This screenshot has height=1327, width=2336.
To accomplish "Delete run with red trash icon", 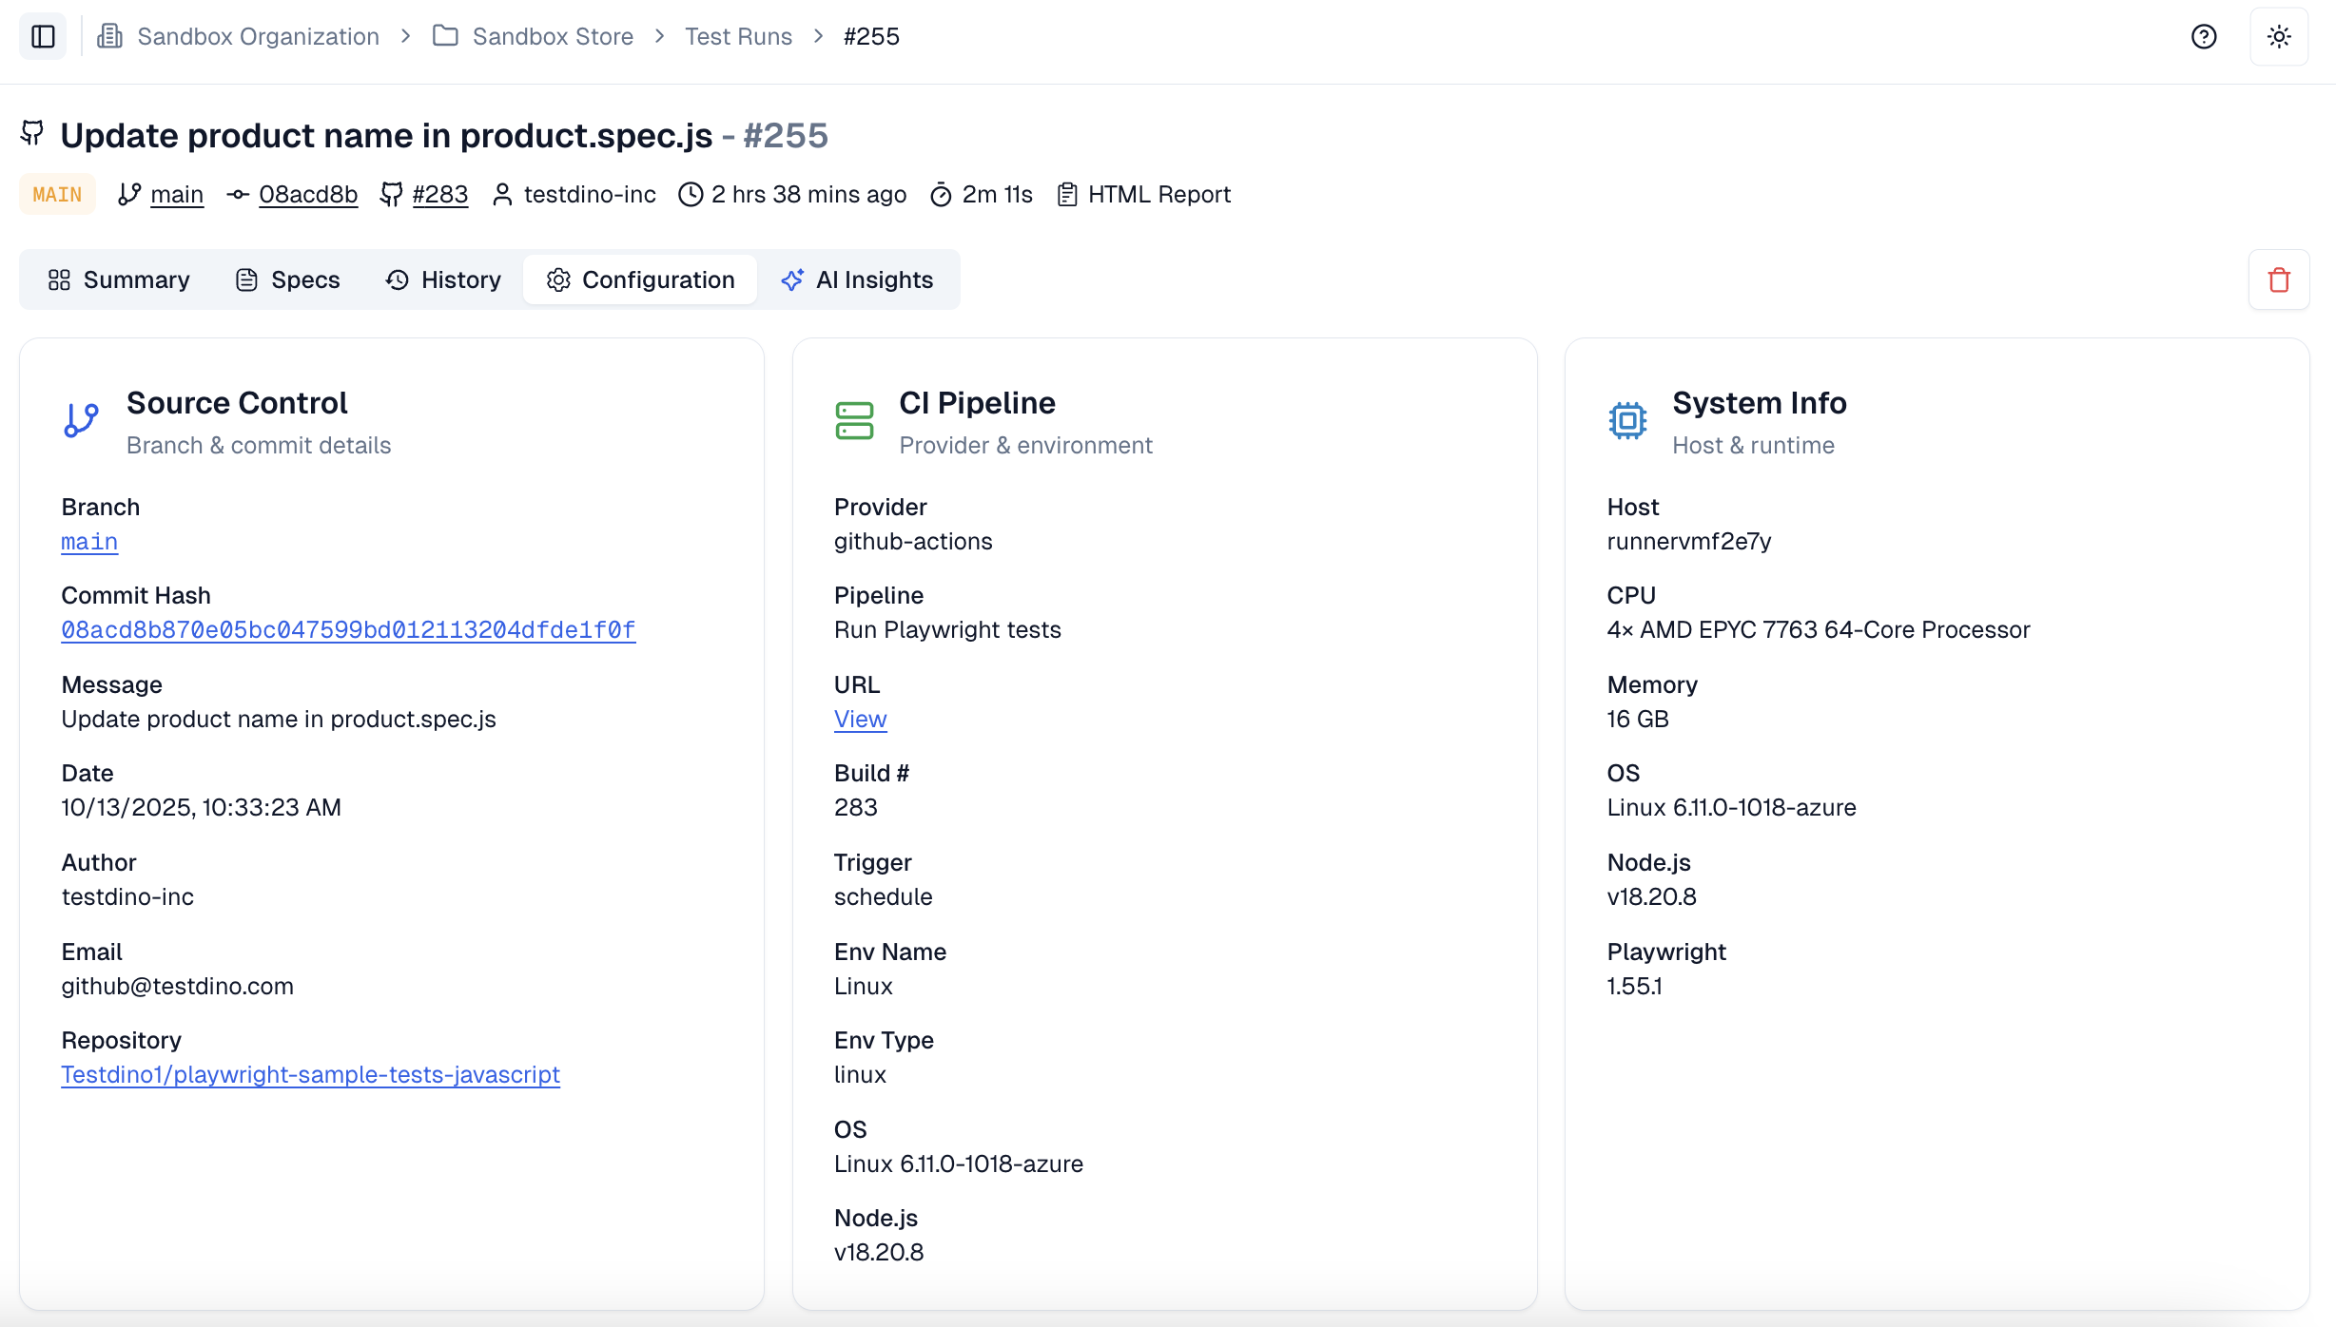I will coord(2278,279).
